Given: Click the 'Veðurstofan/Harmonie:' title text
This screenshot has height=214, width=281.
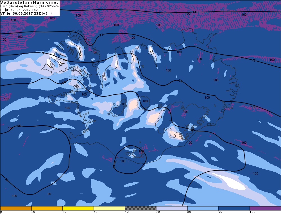Looking at the screenshot, I should click(29, 2).
